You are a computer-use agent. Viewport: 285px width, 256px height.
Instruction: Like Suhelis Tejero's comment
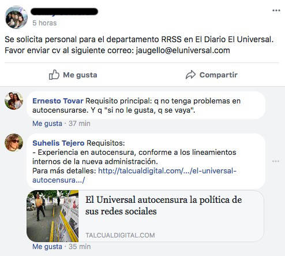(47, 247)
